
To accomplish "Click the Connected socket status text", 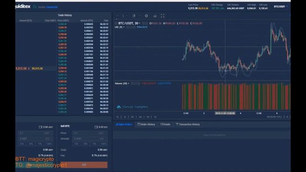I will click(52, 7).
